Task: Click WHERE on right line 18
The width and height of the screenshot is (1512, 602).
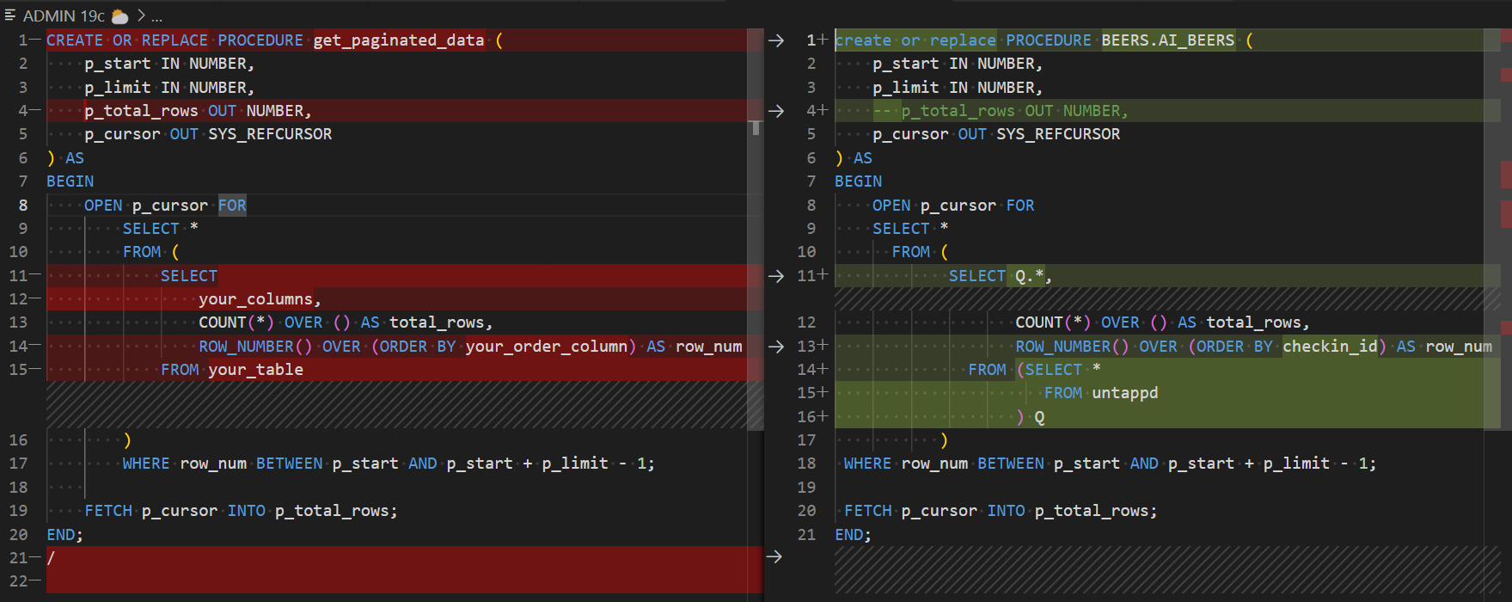Action: point(867,464)
